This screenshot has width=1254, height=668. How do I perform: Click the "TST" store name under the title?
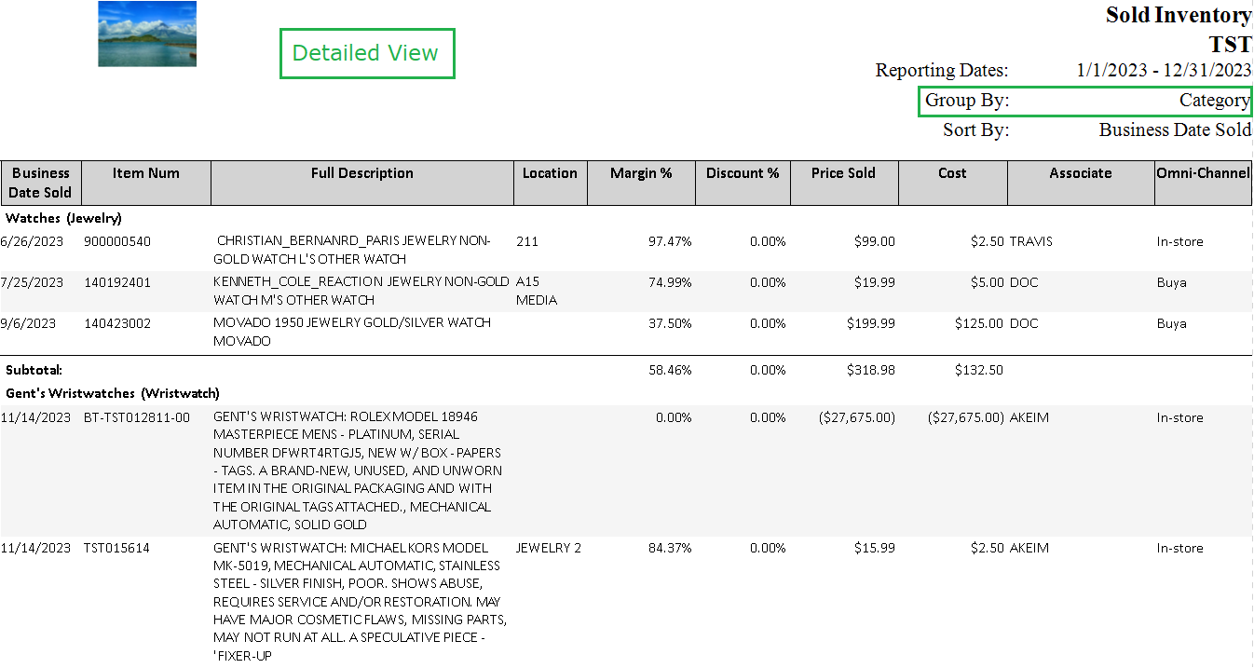click(1230, 45)
